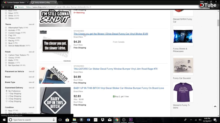Select the Matte finish checkbox
The width and height of the screenshot is (220, 123).
[x=6, y=60]
